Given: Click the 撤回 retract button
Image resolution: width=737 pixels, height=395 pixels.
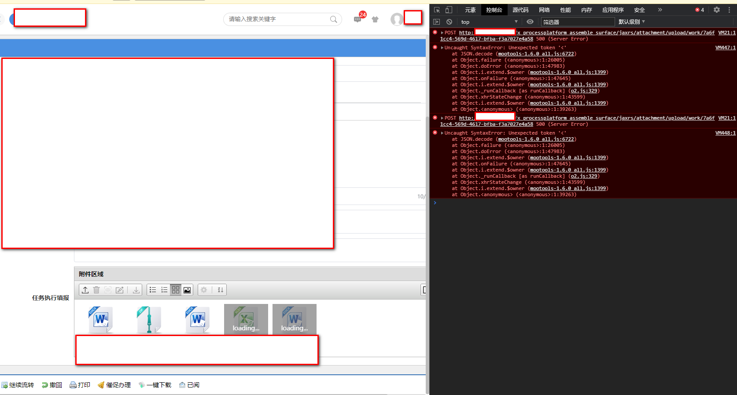Looking at the screenshot, I should [x=52, y=385].
